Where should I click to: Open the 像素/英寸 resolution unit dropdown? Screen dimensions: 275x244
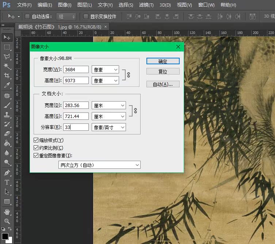(109, 127)
